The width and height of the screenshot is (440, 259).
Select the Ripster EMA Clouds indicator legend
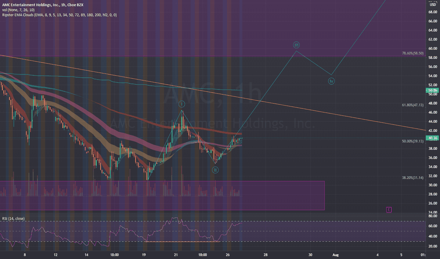[59, 15]
